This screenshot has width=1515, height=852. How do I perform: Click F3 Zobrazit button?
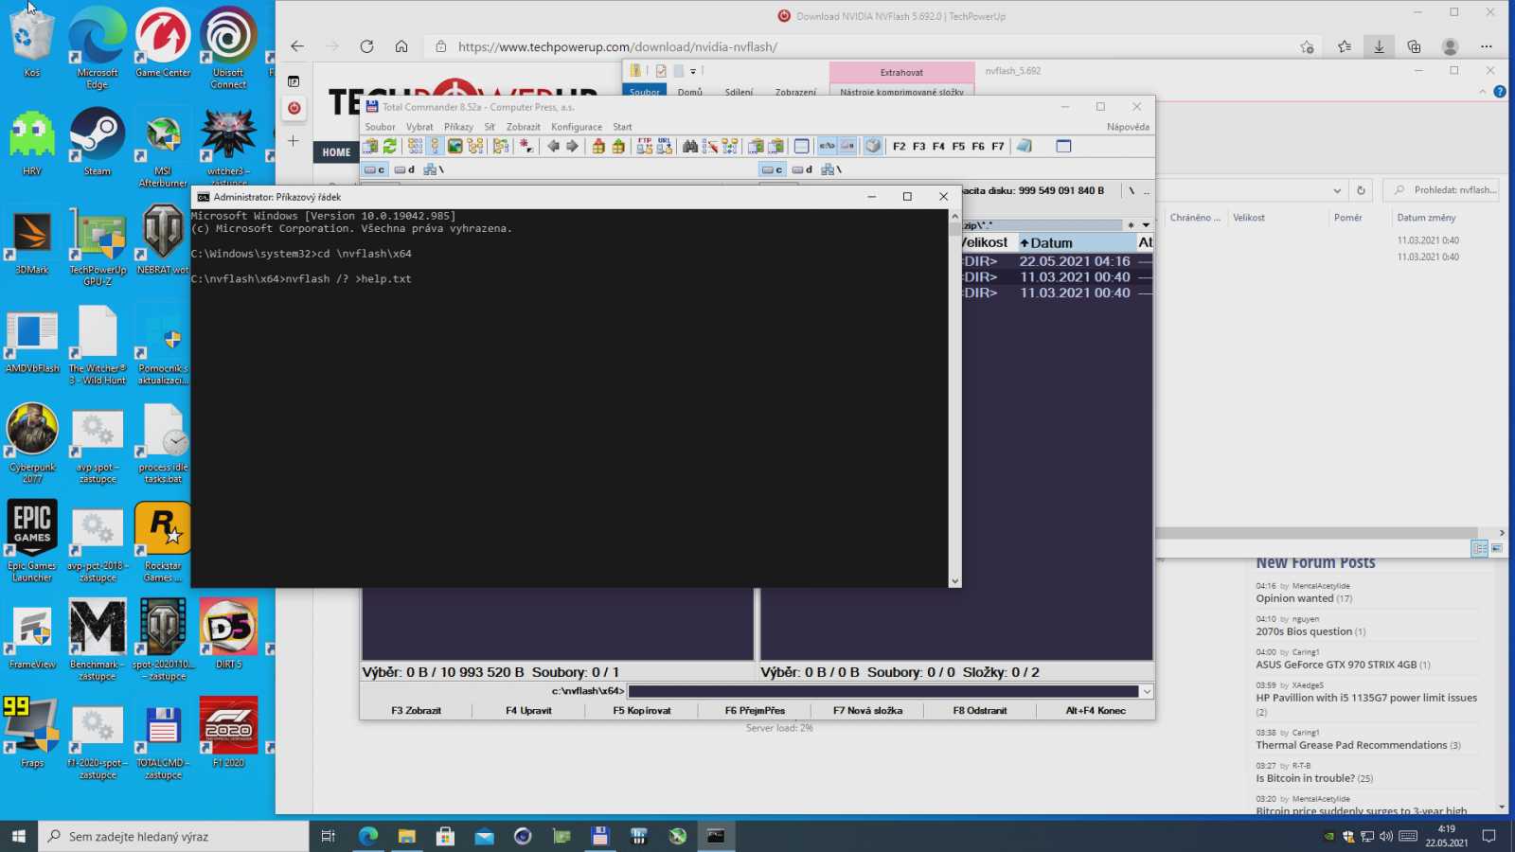click(417, 710)
